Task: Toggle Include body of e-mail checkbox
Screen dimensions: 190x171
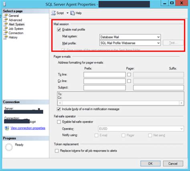Action: [x=59, y=109]
